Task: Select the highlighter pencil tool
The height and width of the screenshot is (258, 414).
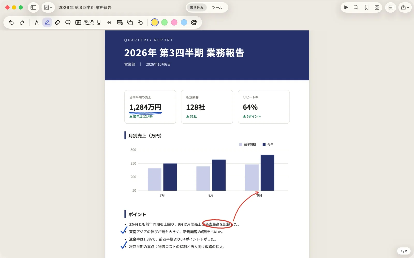Action: 47,22
